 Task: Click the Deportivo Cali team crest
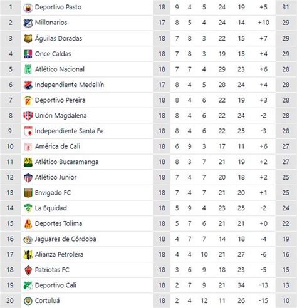pos(28,285)
